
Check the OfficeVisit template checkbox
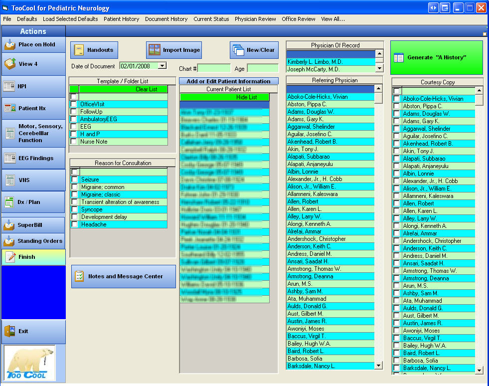tap(74, 104)
